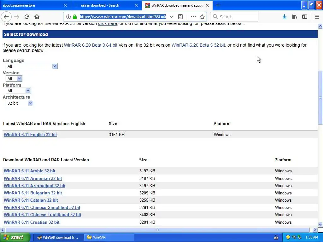Download WinRAR 6.11 Chinese Traditional 32 bit
Image resolution: width=323 pixels, height=242 pixels.
[x=43, y=215]
